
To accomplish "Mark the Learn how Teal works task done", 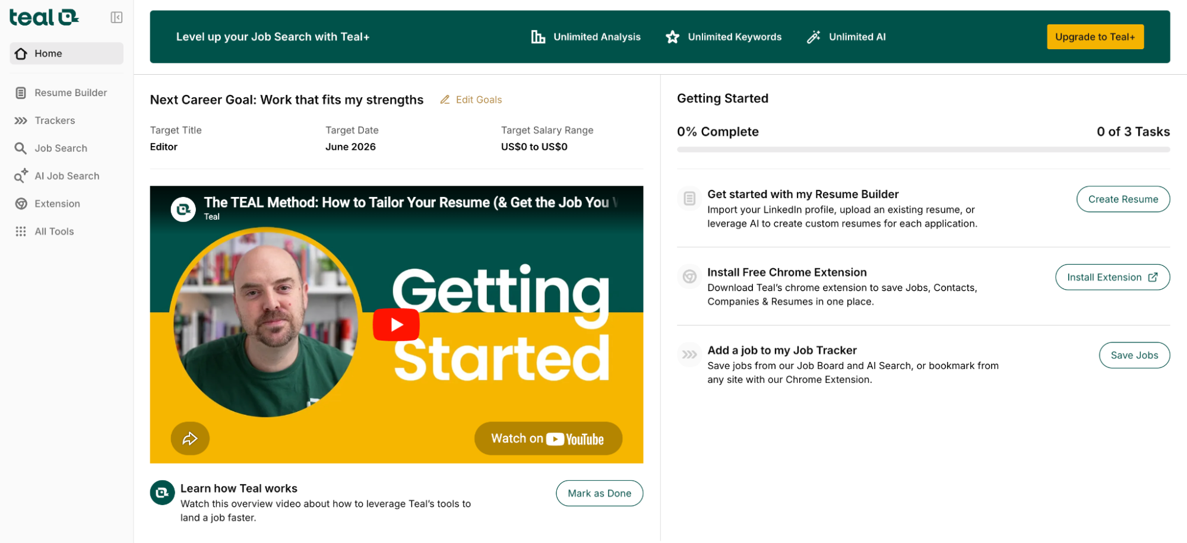I will pos(599,493).
